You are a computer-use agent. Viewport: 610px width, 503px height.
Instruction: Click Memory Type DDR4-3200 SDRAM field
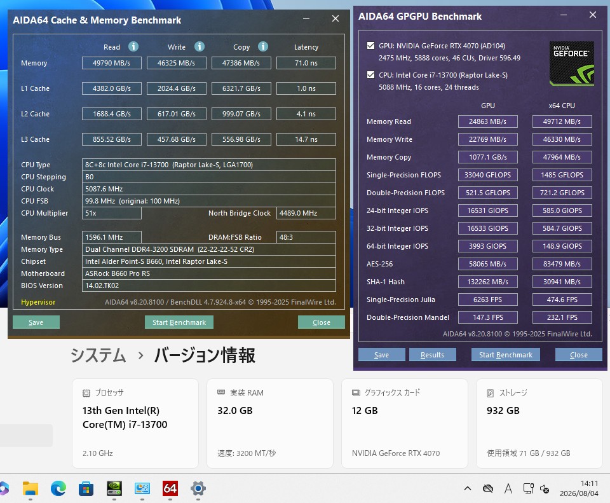209,249
